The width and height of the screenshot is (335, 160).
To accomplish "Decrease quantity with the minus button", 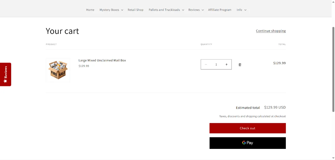I will [x=206, y=64].
